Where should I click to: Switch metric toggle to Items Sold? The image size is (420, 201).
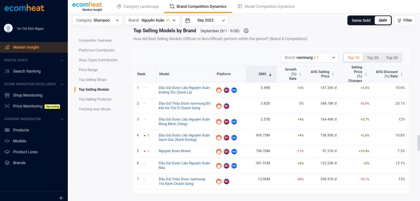coord(361,20)
